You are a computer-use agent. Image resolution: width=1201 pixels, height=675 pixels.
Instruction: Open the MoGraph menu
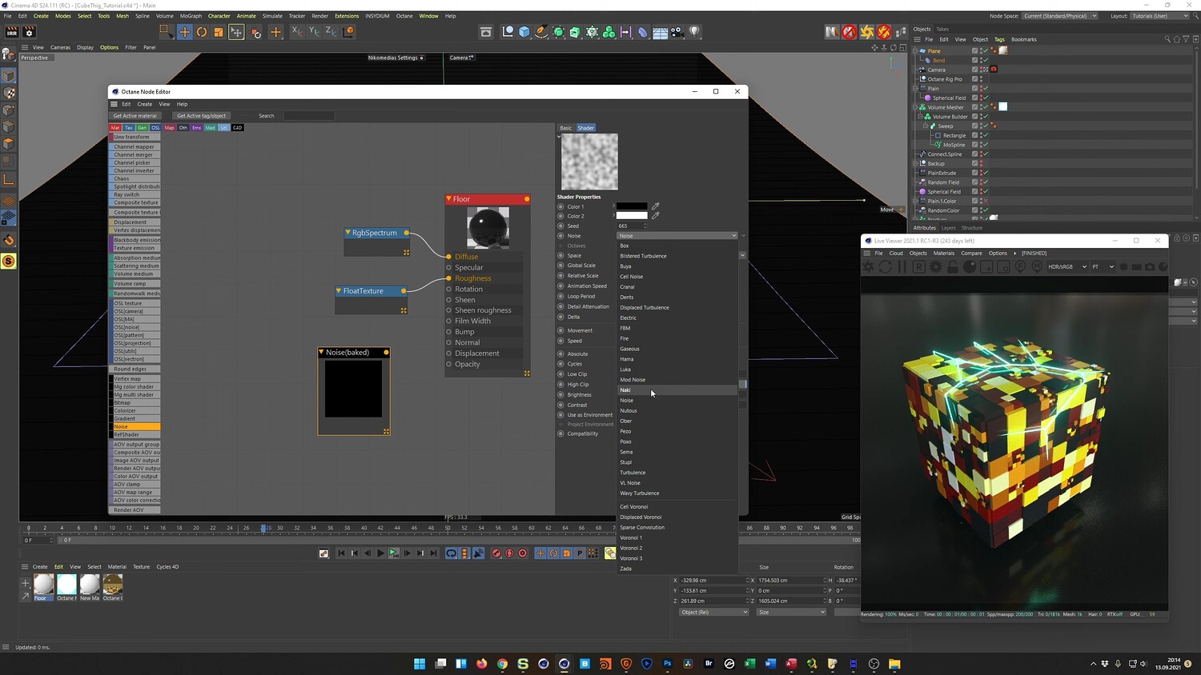tap(191, 16)
